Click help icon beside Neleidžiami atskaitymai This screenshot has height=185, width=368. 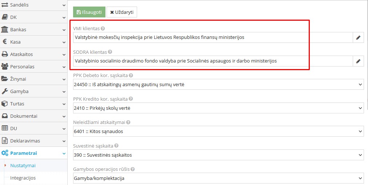[128, 122]
